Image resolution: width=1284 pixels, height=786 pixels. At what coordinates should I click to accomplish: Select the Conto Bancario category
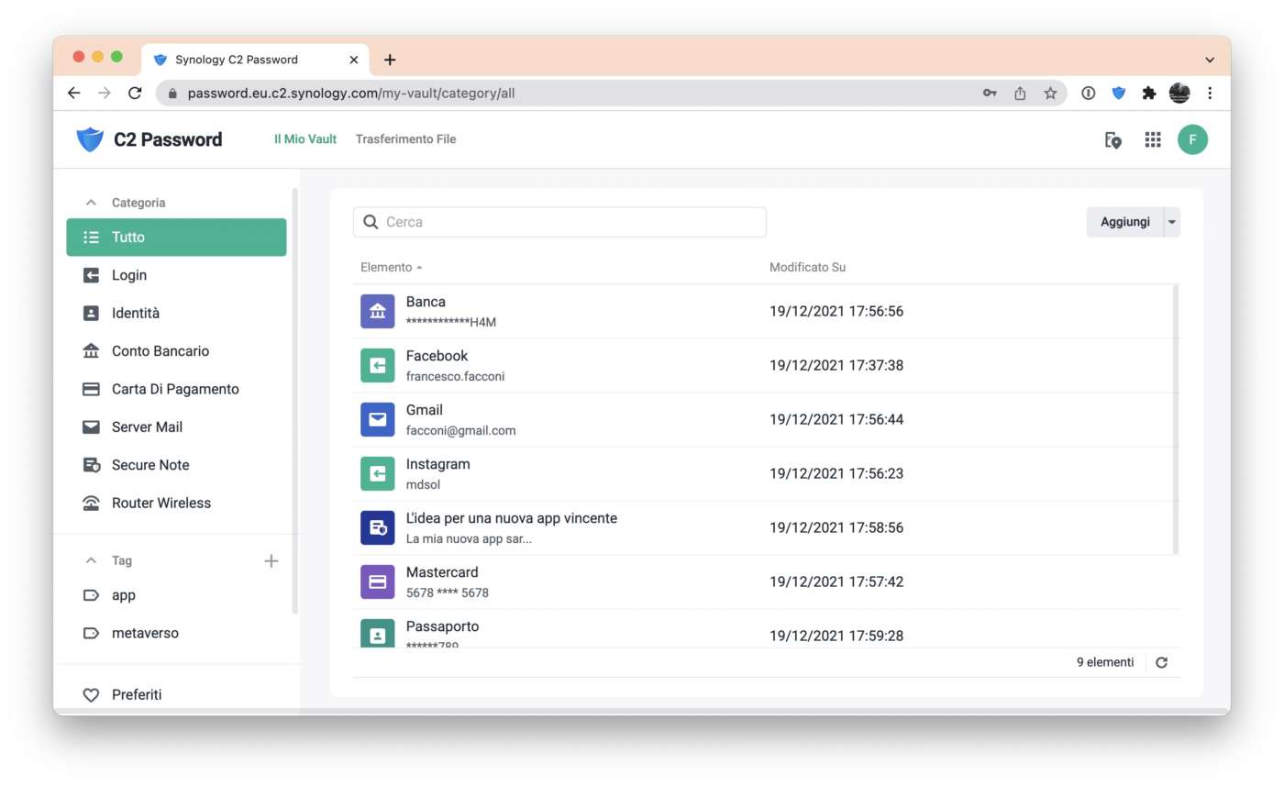click(160, 350)
